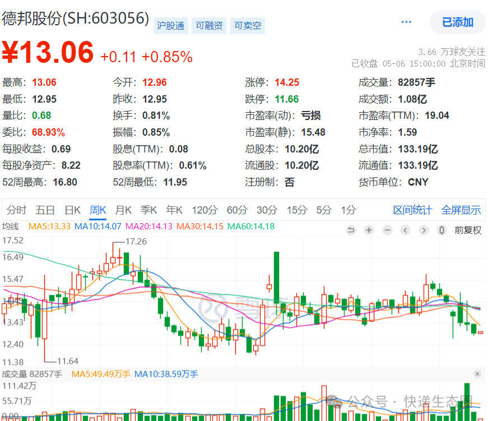
Task: Click the 3.66 万球友关注 followers text
Action: 452,52
